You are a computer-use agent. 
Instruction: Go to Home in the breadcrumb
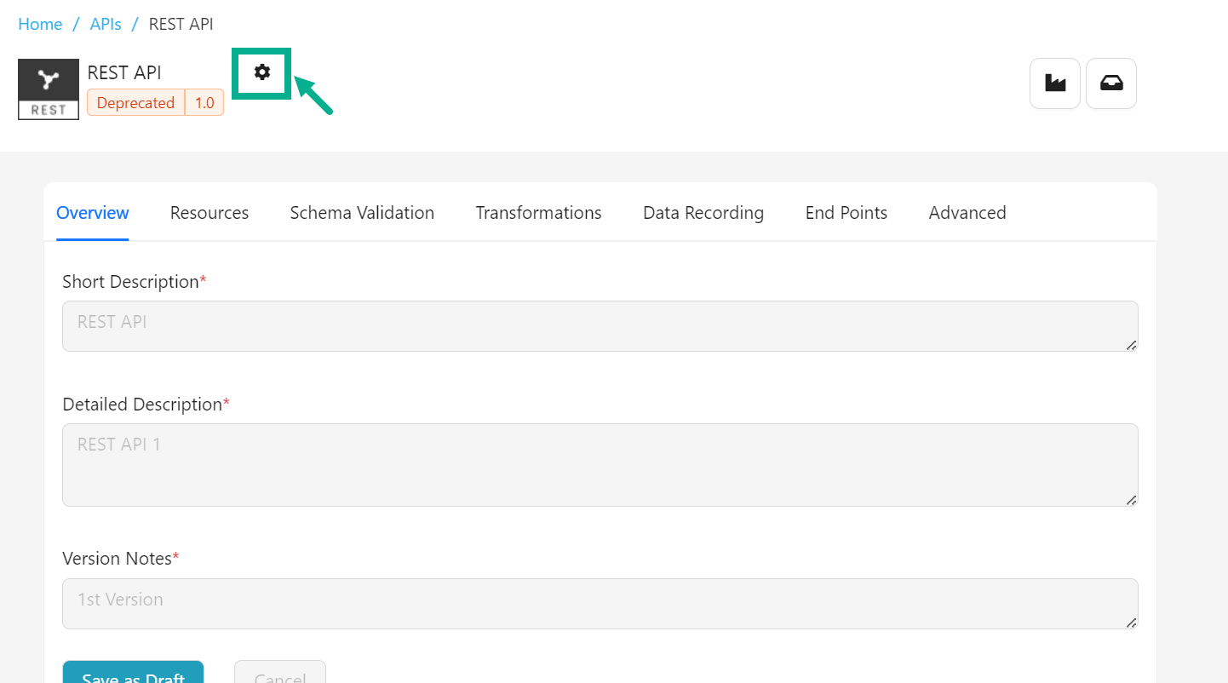[x=40, y=24]
